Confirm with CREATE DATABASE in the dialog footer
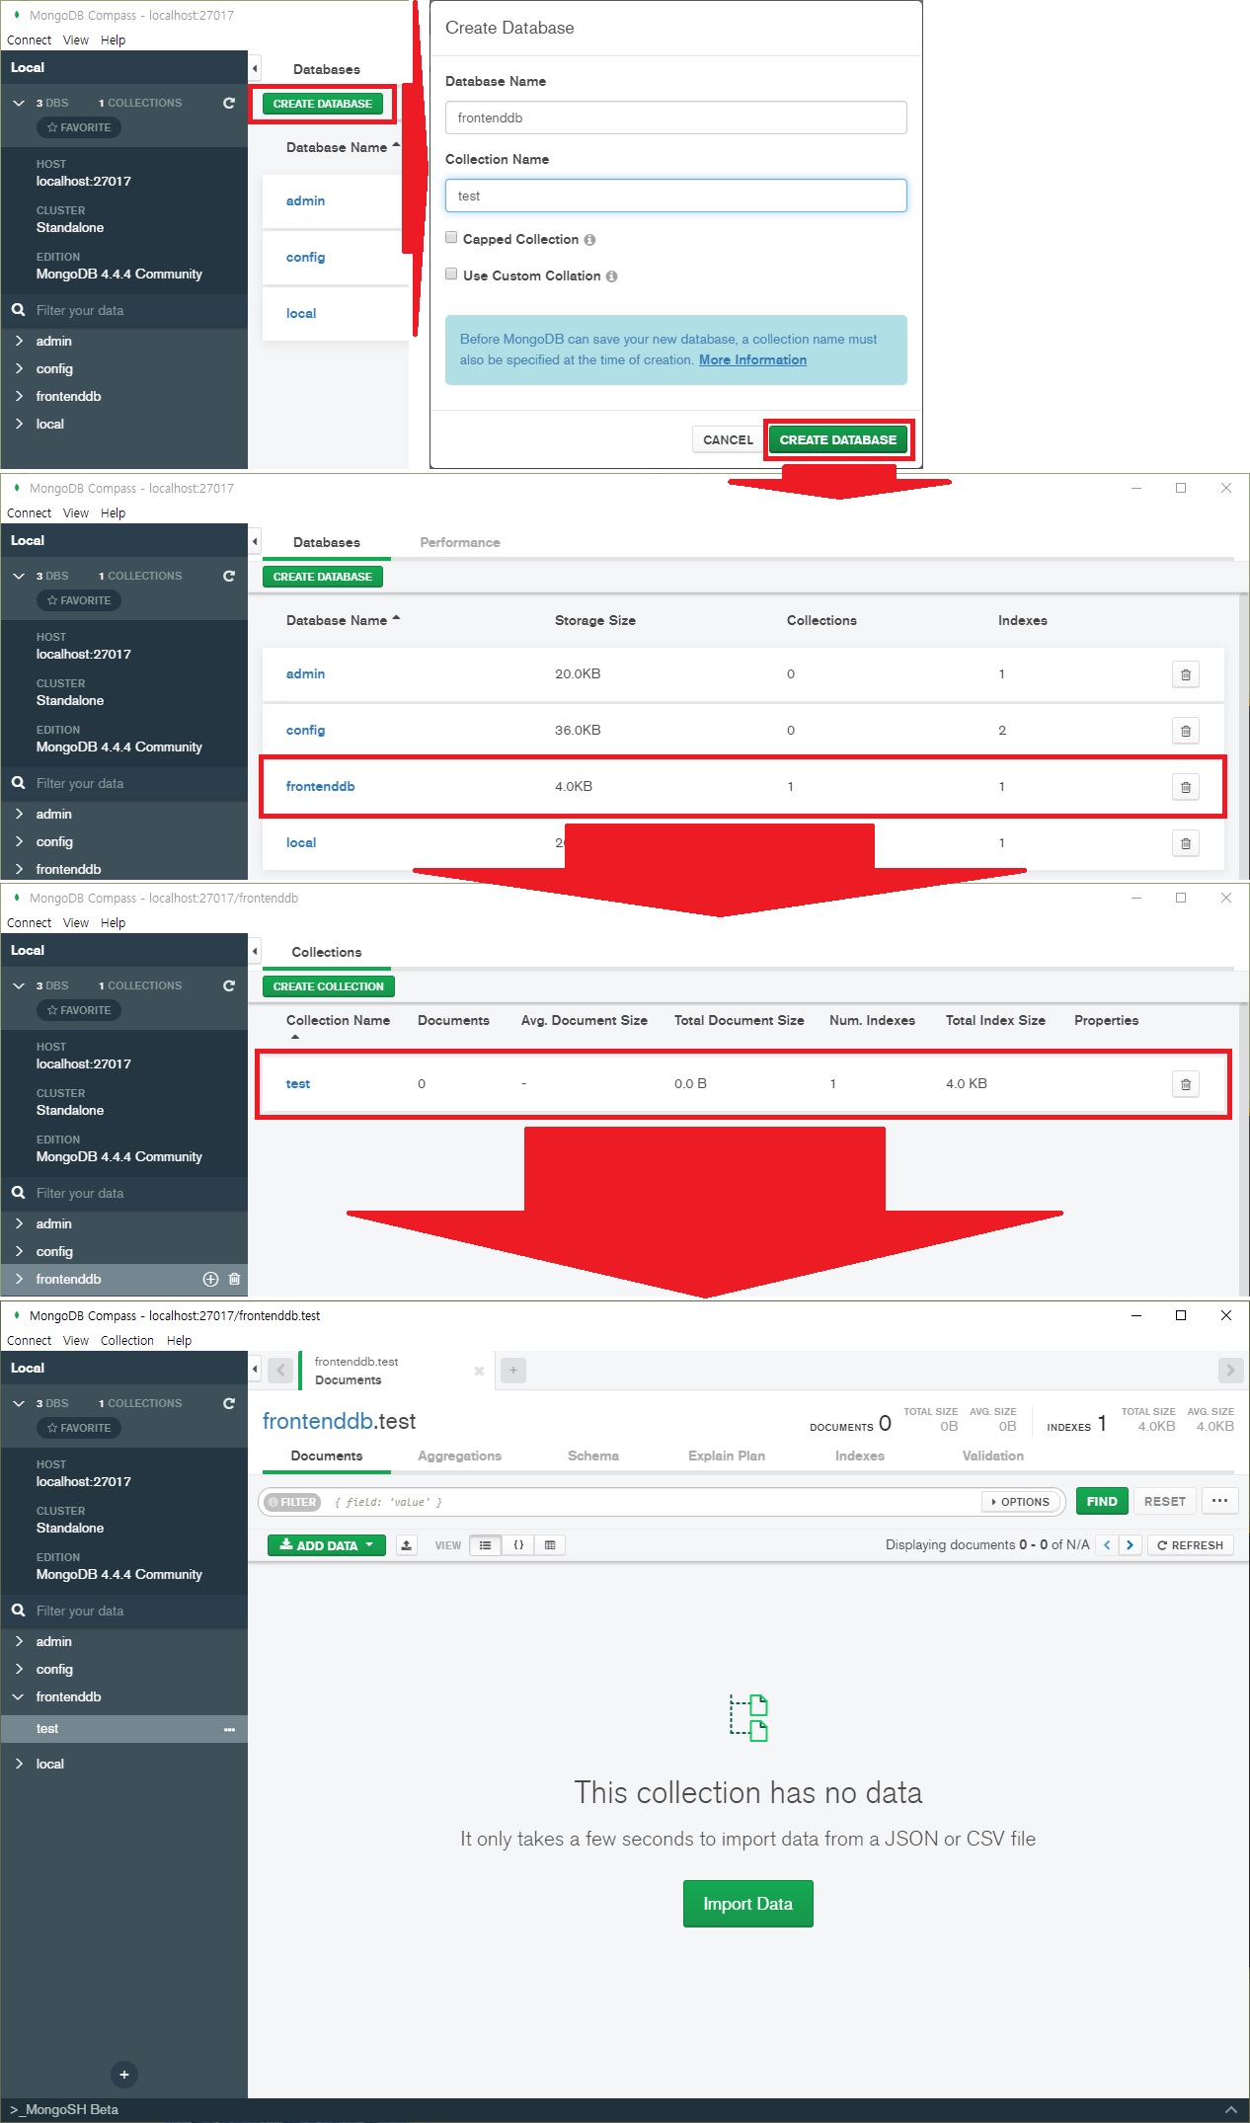The height and width of the screenshot is (2123, 1250). pos(838,439)
